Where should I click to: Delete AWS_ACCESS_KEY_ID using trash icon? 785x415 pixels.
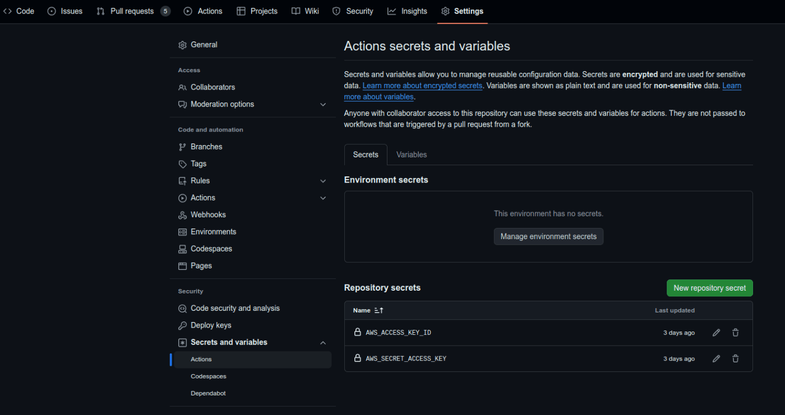[x=735, y=333]
